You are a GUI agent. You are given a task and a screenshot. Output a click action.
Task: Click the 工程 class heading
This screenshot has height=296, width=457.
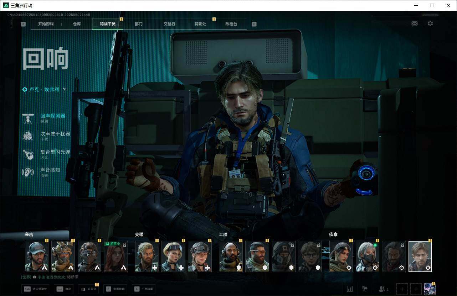pyautogui.click(x=223, y=234)
